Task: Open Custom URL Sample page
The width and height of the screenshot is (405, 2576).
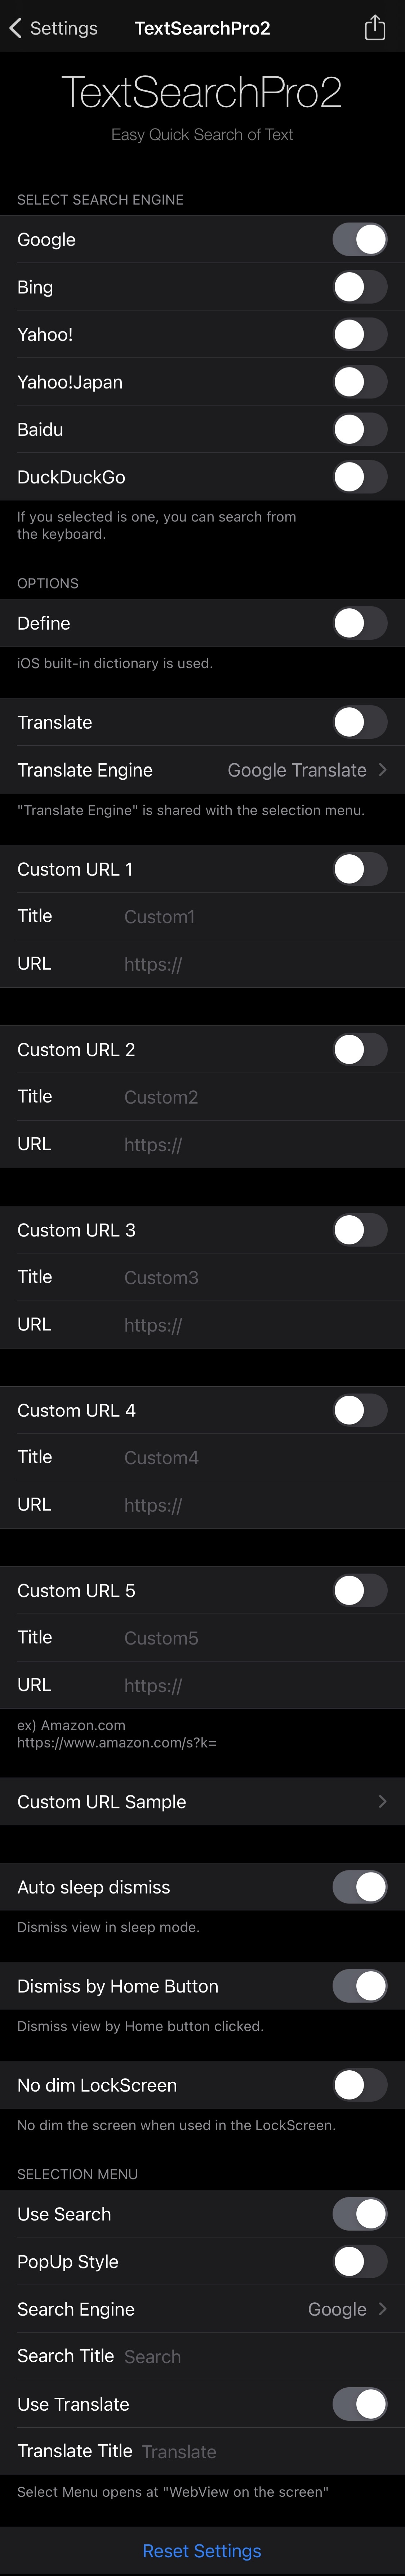Action: click(x=202, y=1802)
